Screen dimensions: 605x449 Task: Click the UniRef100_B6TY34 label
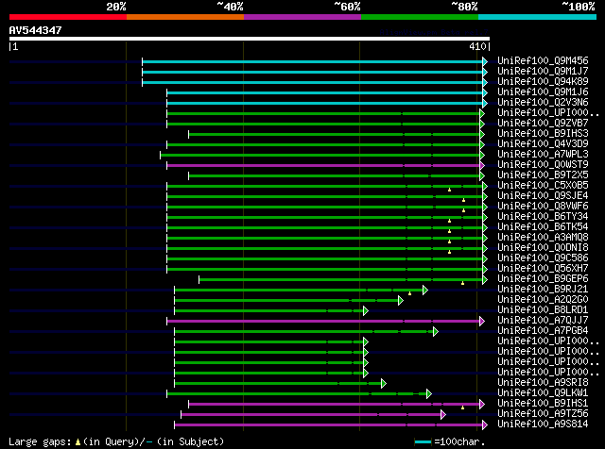coord(543,216)
